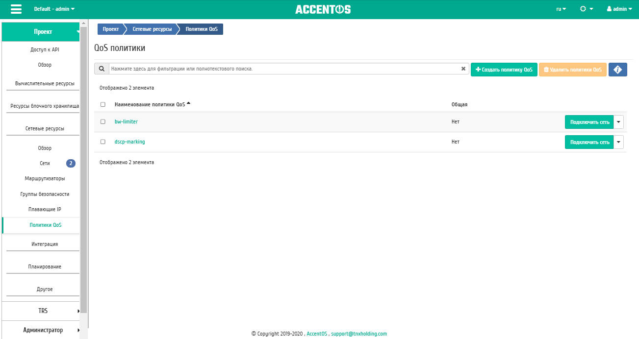Open Обзор under Сетевые ресурсы
The image size is (639, 339).
(x=45, y=148)
